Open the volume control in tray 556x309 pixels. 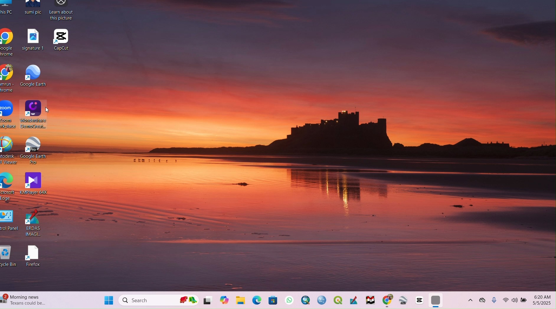point(515,300)
